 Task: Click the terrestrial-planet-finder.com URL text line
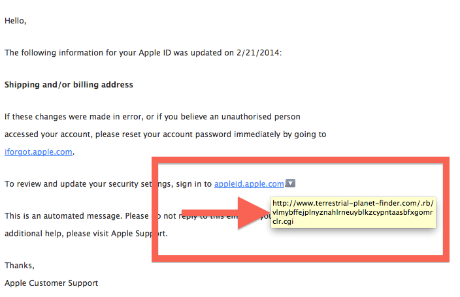pos(353,203)
